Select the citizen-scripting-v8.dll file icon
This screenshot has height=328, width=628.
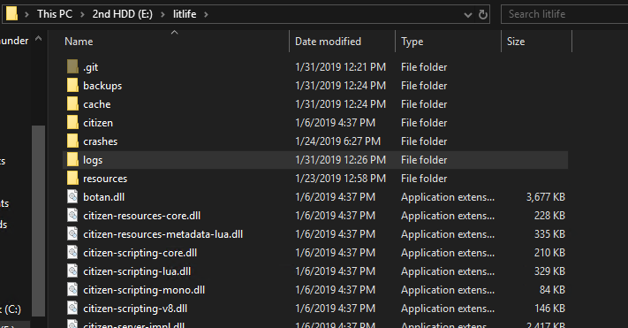(x=72, y=308)
